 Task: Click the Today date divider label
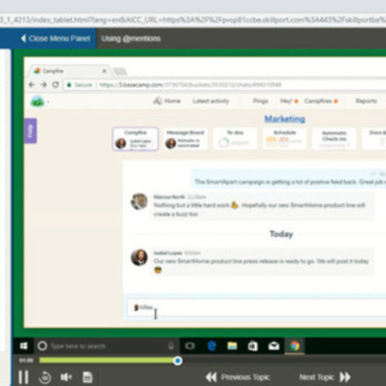(x=281, y=234)
